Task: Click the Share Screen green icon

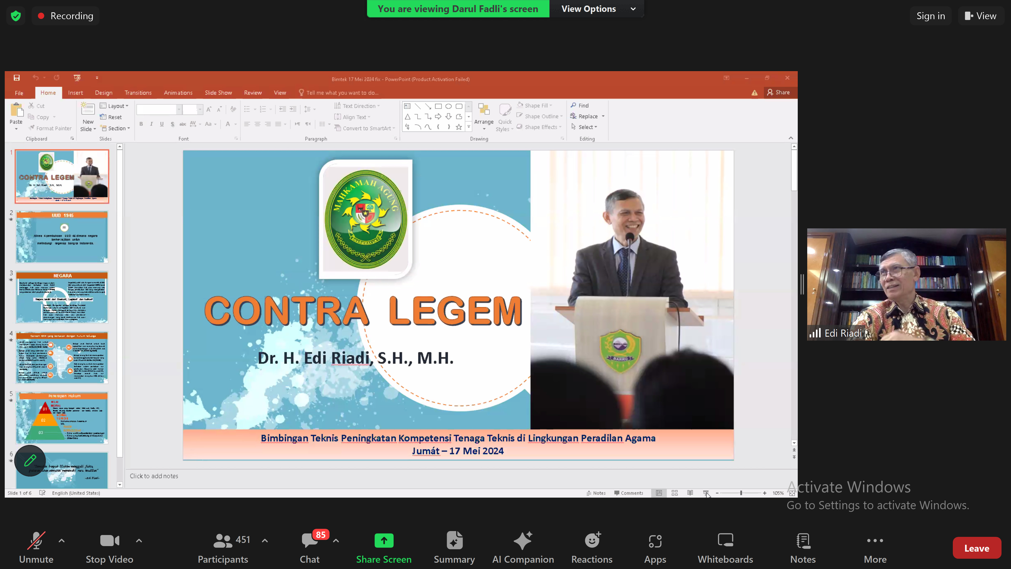Action: pyautogui.click(x=383, y=541)
